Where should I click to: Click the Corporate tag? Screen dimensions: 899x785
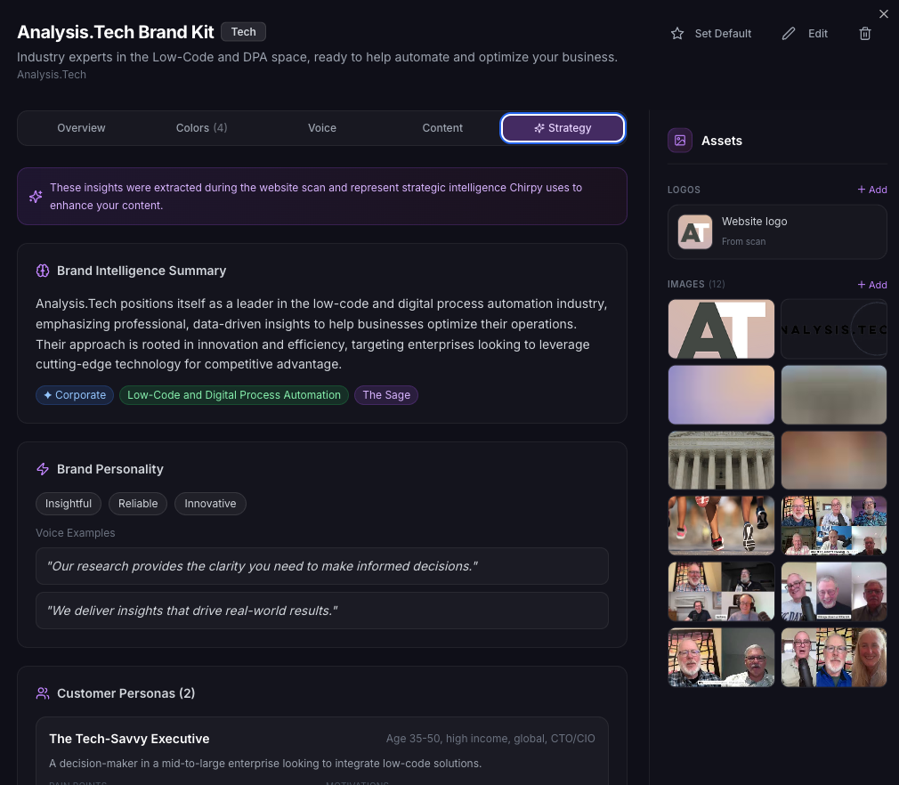click(75, 395)
